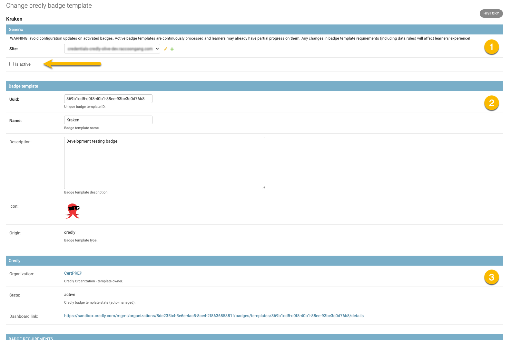Screen dimensions: 511x340
Task: Enable the Is active checkbox
Action: [x=12, y=64]
